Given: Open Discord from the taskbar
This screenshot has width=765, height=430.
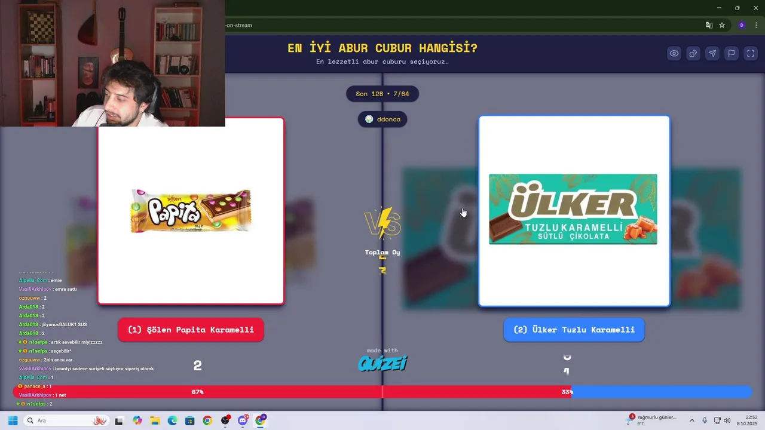Looking at the screenshot, I should click(243, 420).
